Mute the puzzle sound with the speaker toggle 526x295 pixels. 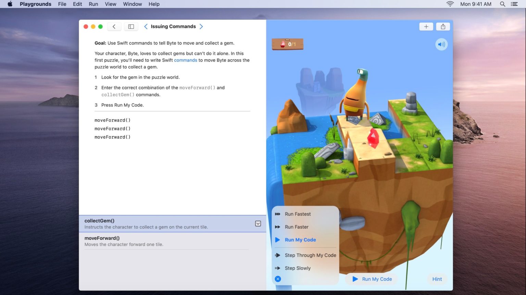[441, 44]
